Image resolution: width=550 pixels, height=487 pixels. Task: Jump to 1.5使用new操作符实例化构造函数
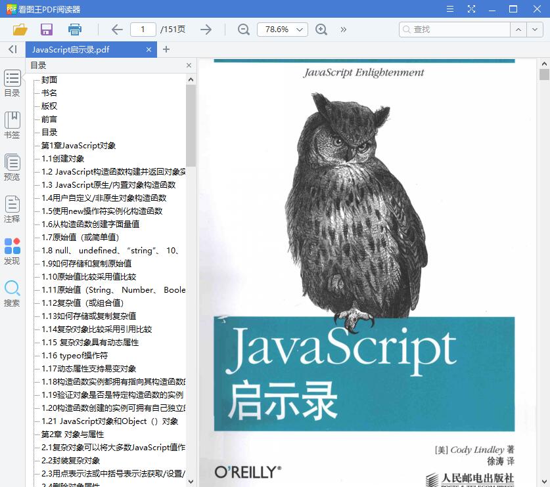[x=102, y=211]
